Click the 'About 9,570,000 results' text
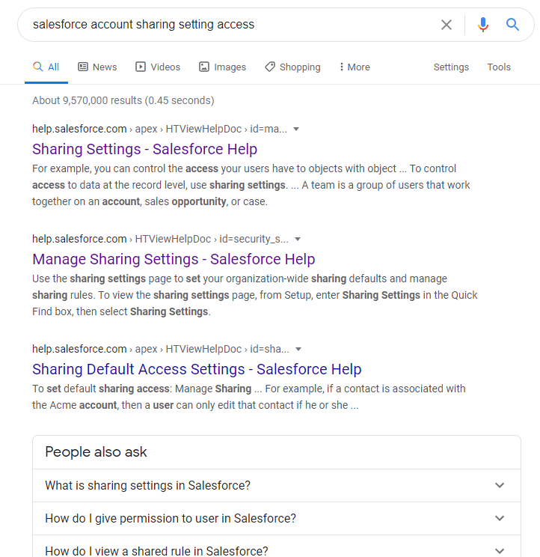 click(x=123, y=100)
